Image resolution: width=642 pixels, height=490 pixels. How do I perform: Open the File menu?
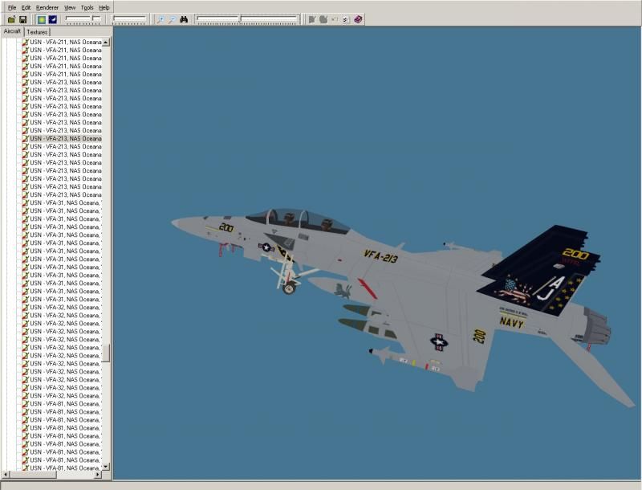click(x=12, y=7)
